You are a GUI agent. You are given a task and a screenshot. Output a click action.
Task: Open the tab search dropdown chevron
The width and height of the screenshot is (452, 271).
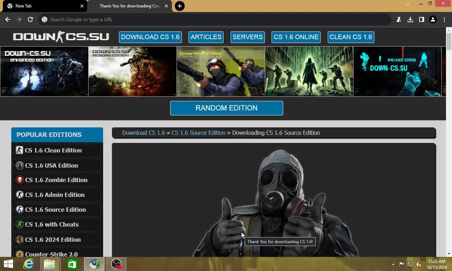[407, 5]
